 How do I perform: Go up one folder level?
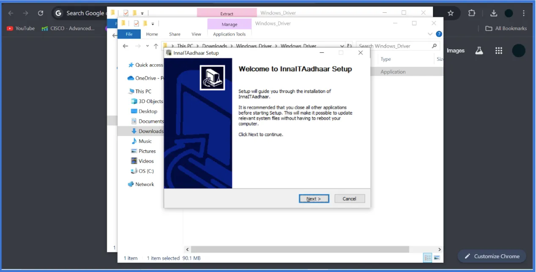click(156, 46)
